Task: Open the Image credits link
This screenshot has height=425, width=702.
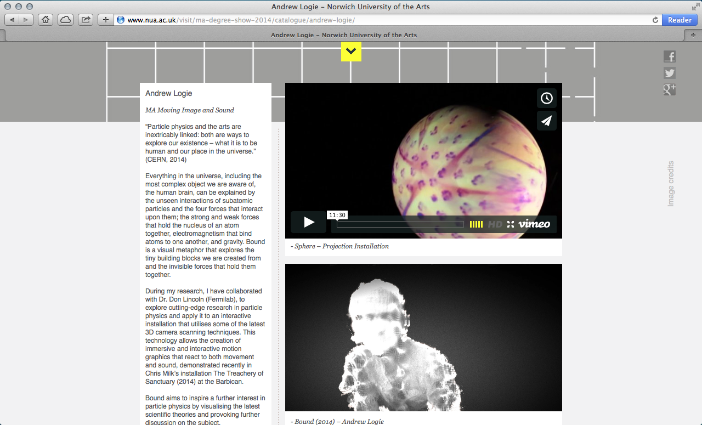Action: click(670, 184)
